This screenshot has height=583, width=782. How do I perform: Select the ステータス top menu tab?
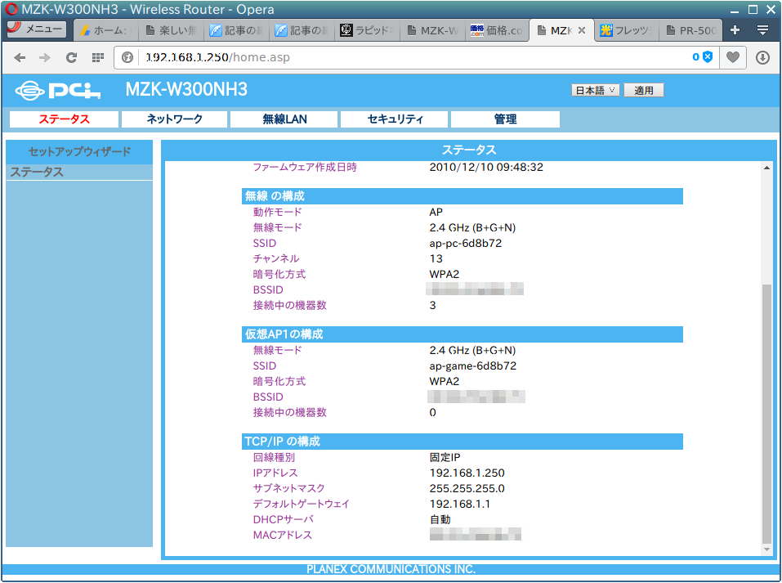pos(64,119)
